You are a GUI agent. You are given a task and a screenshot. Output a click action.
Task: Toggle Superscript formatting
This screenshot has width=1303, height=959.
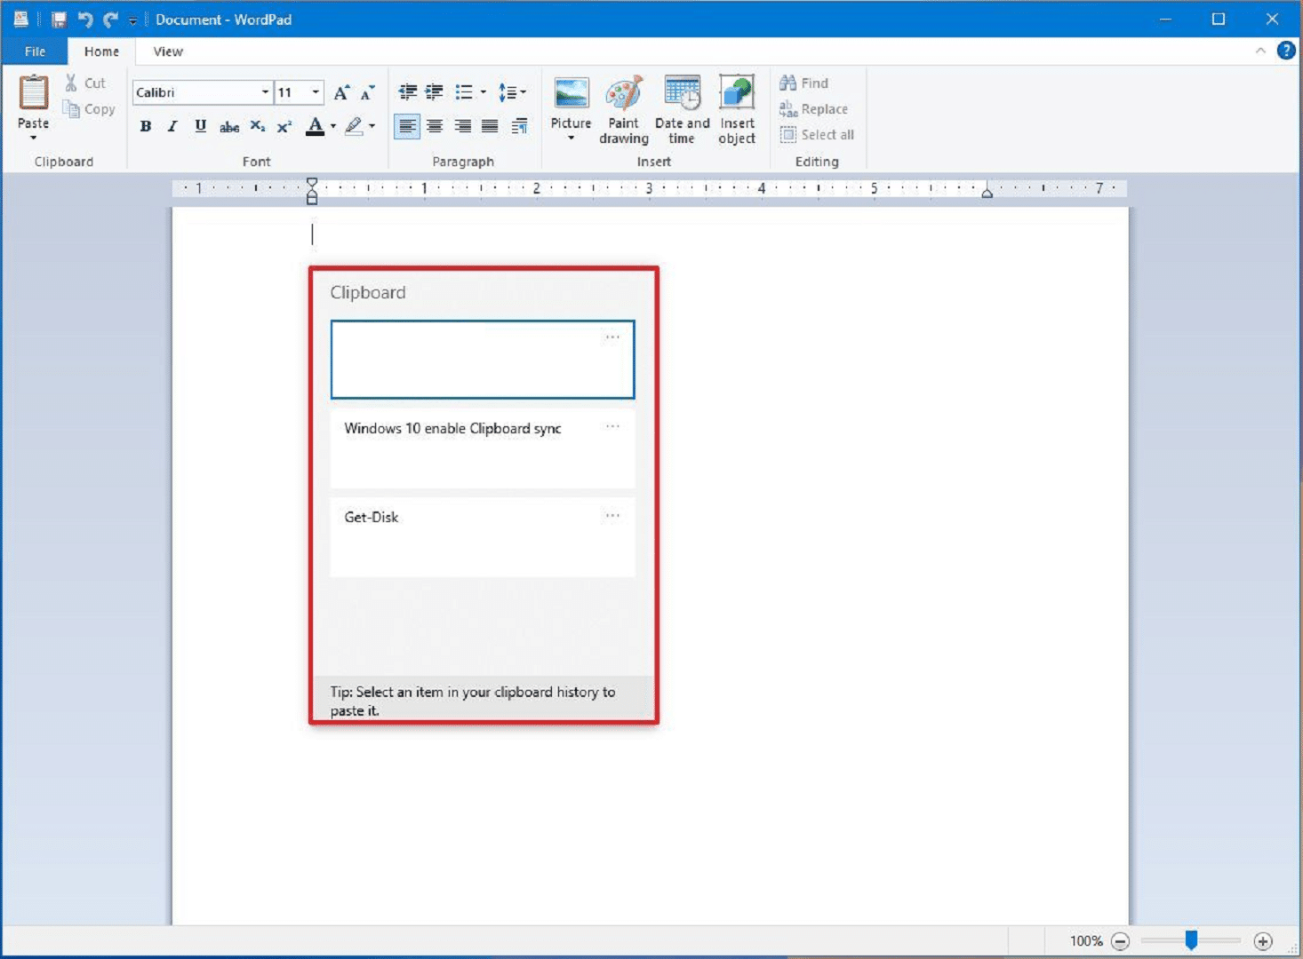pos(284,126)
